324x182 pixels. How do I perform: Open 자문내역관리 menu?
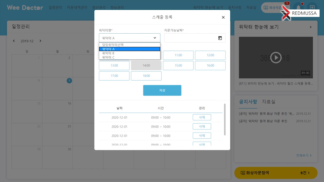pyautogui.click(x=77, y=7)
